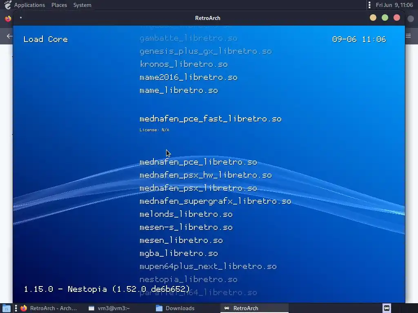Screen dimensions: 418x313
Task: Select mednafen_psx_libretro.so core
Action: [x=198, y=188]
